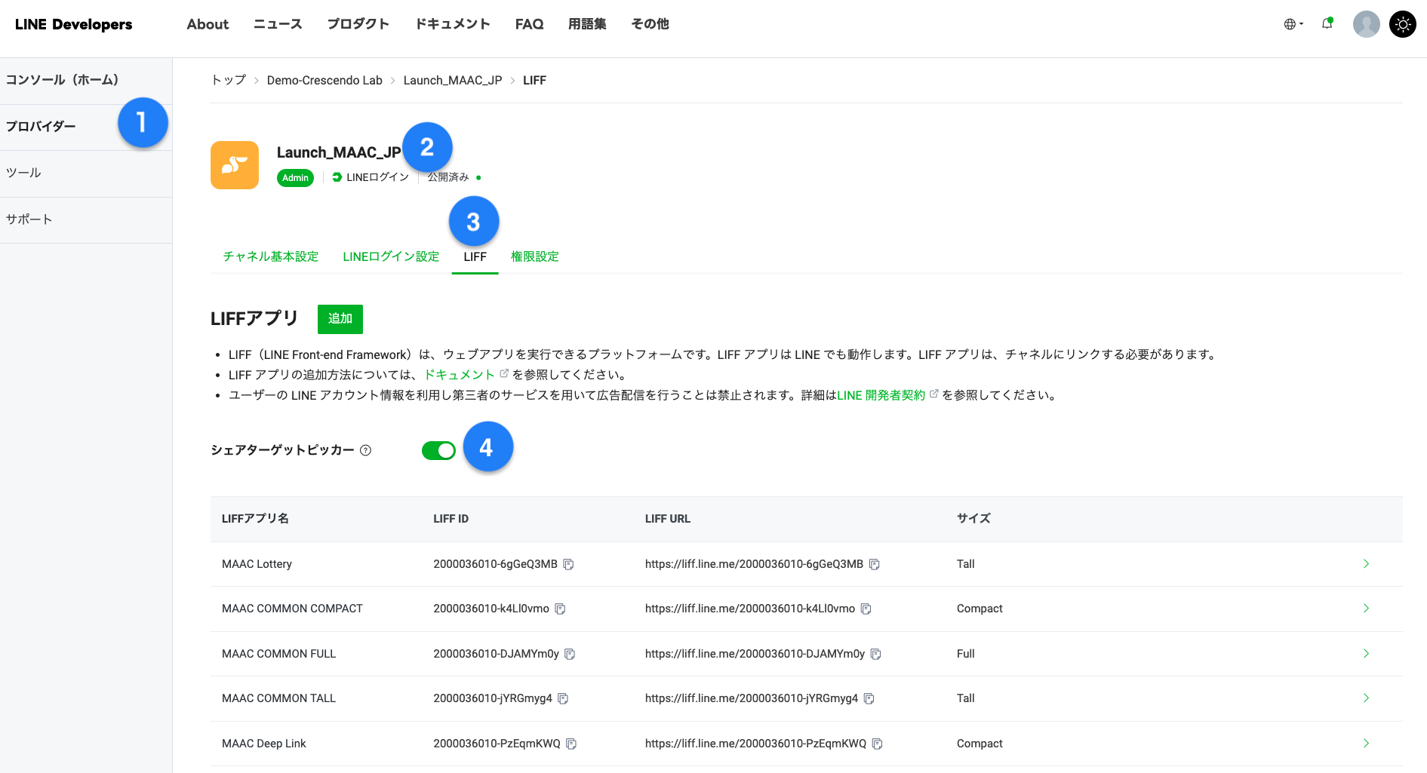The image size is (1427, 773).
Task: Copy the MAAC Lottery LIFF URL
Action: pos(875,564)
